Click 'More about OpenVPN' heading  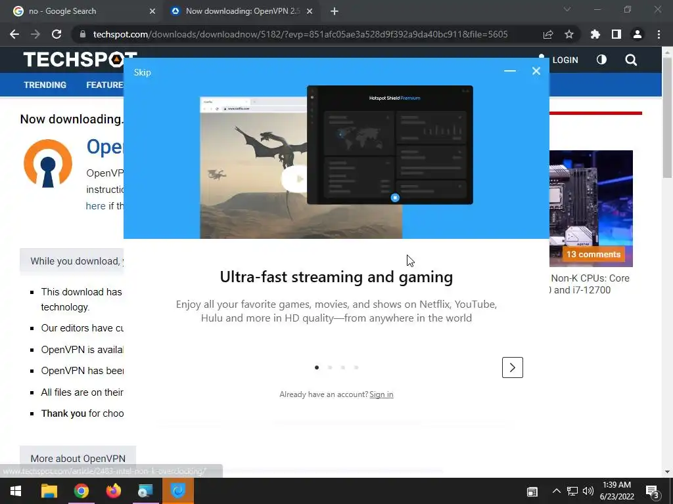(78, 459)
